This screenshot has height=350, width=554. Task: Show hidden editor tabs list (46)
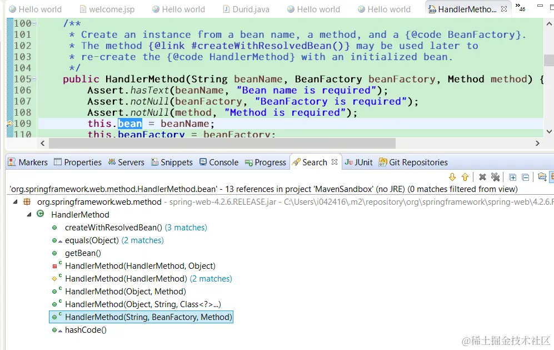click(520, 7)
